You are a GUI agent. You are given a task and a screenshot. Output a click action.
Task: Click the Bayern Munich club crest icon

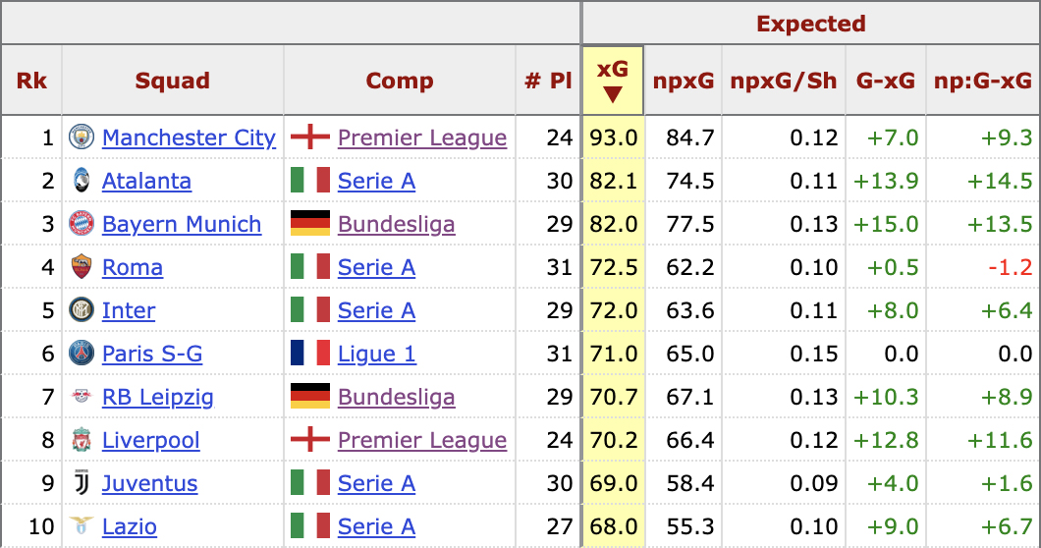(x=82, y=224)
